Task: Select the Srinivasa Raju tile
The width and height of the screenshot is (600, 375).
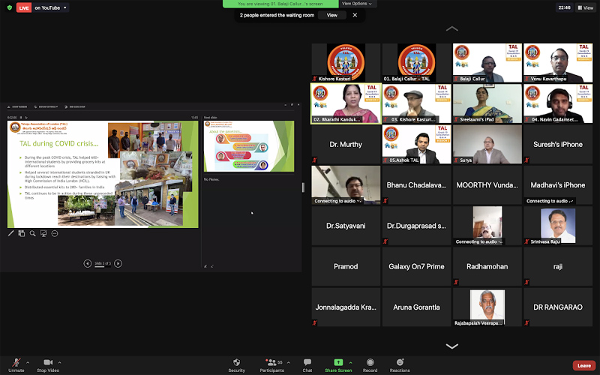Action: pyautogui.click(x=558, y=226)
